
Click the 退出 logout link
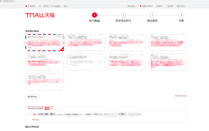(x=66, y=6)
